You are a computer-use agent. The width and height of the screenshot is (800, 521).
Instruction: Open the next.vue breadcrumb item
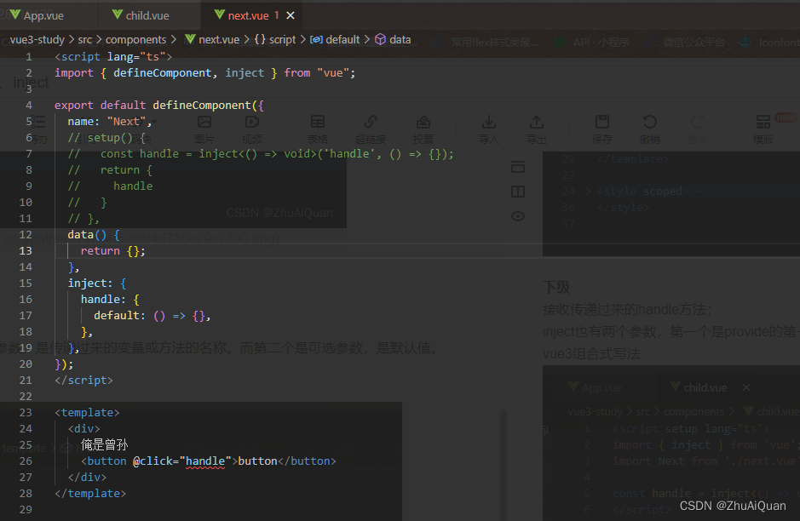pos(212,40)
